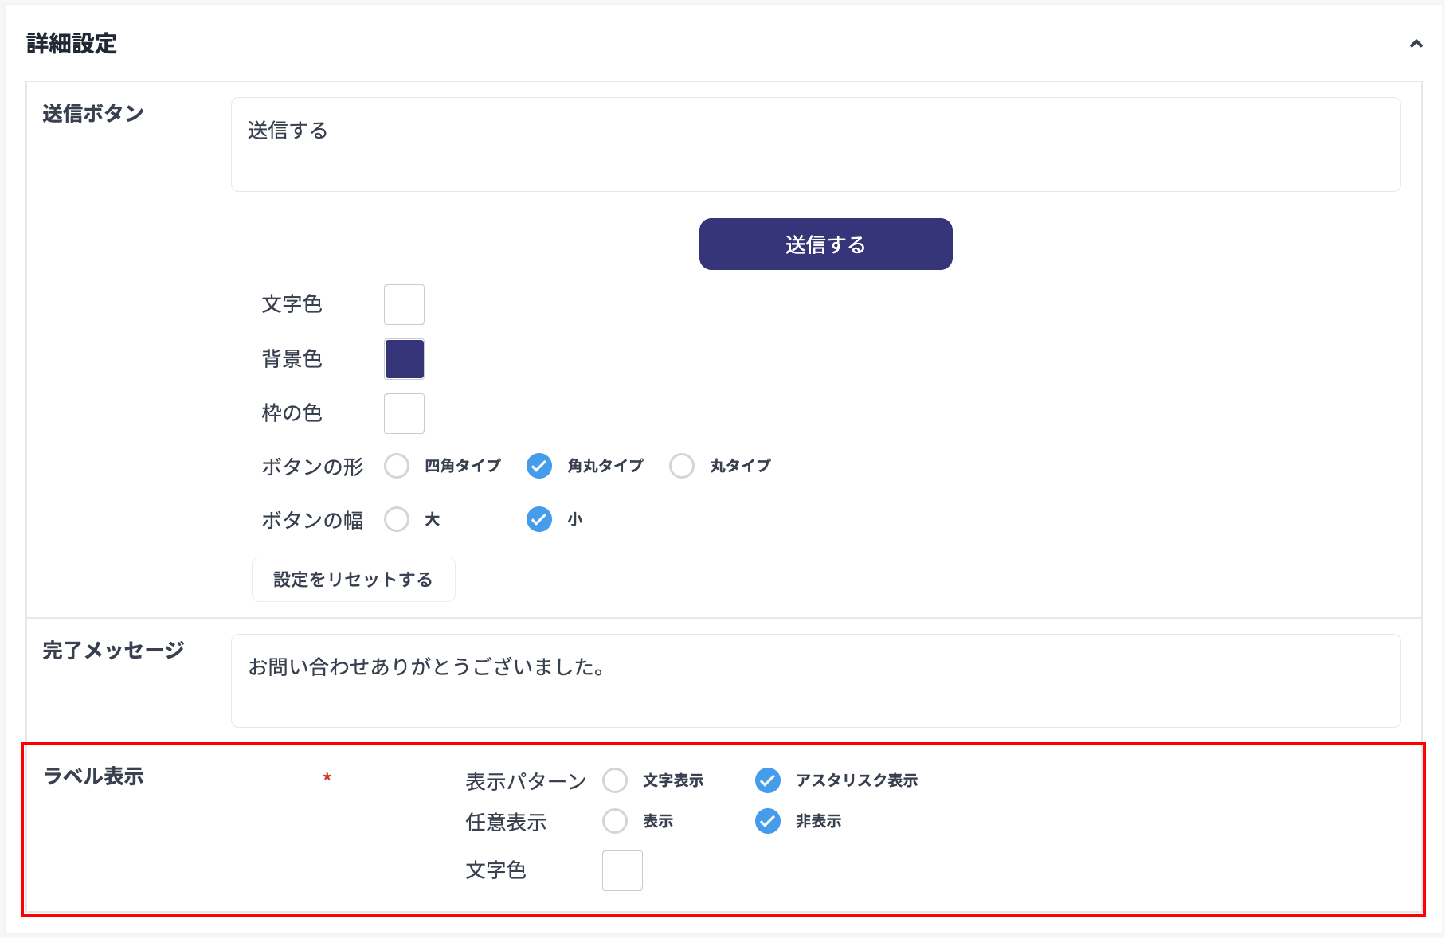The image size is (1445, 938).
Task: Click the 送信ボタン text input field
Action: 815,144
